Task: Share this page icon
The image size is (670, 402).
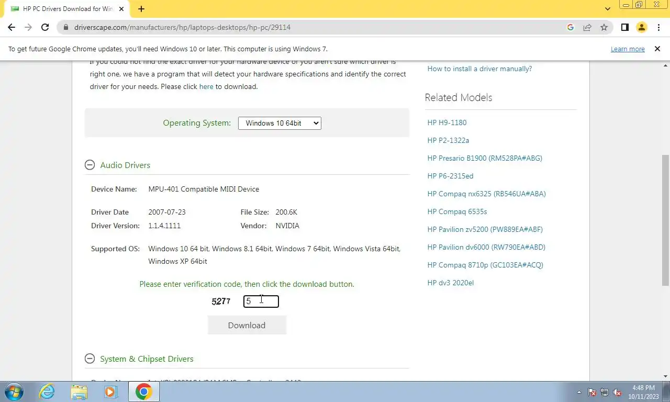Action: [x=587, y=27]
